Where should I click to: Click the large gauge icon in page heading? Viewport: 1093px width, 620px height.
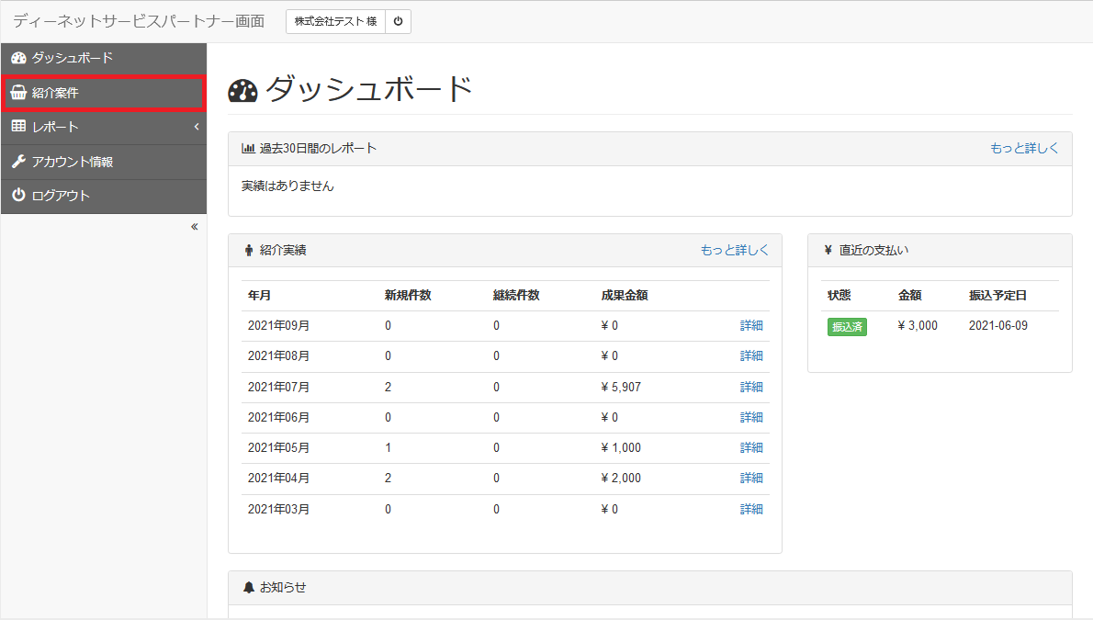tap(242, 91)
